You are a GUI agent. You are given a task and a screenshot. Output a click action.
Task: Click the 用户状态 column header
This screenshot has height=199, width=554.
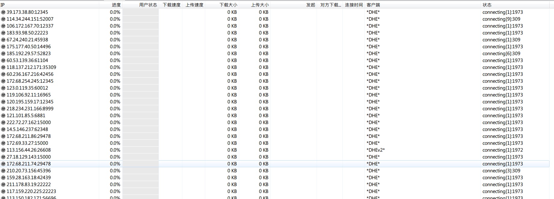point(148,5)
